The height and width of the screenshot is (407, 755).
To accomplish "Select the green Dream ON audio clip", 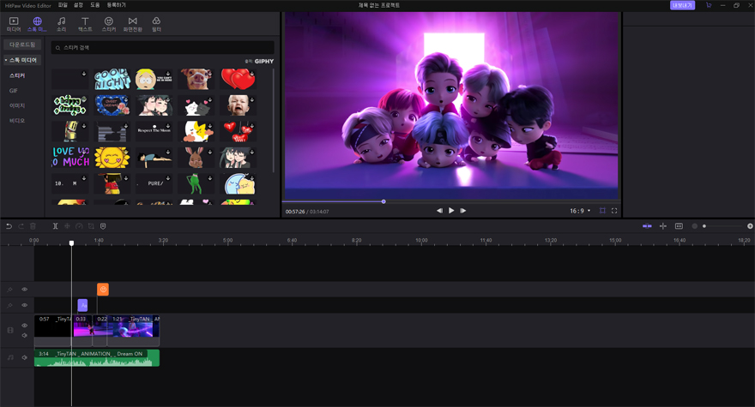I will [97, 358].
